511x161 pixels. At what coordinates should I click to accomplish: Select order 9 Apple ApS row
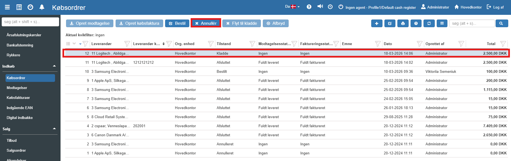coord(286,80)
